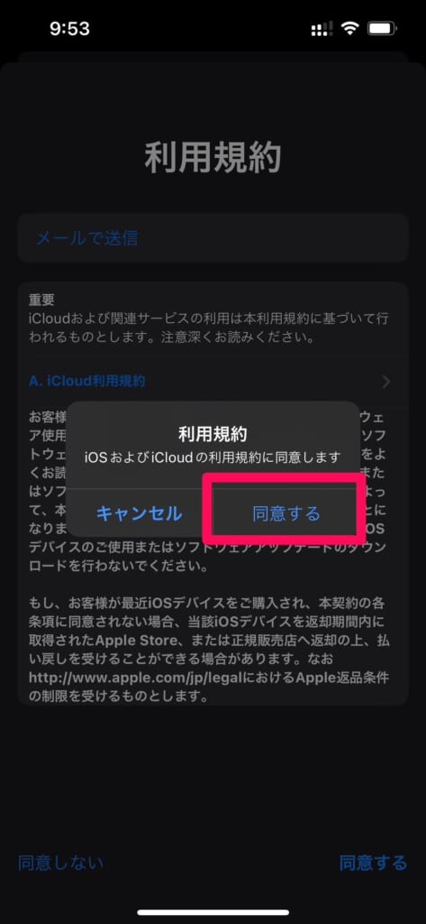Tap the large 利用規約 page heading

click(x=213, y=157)
